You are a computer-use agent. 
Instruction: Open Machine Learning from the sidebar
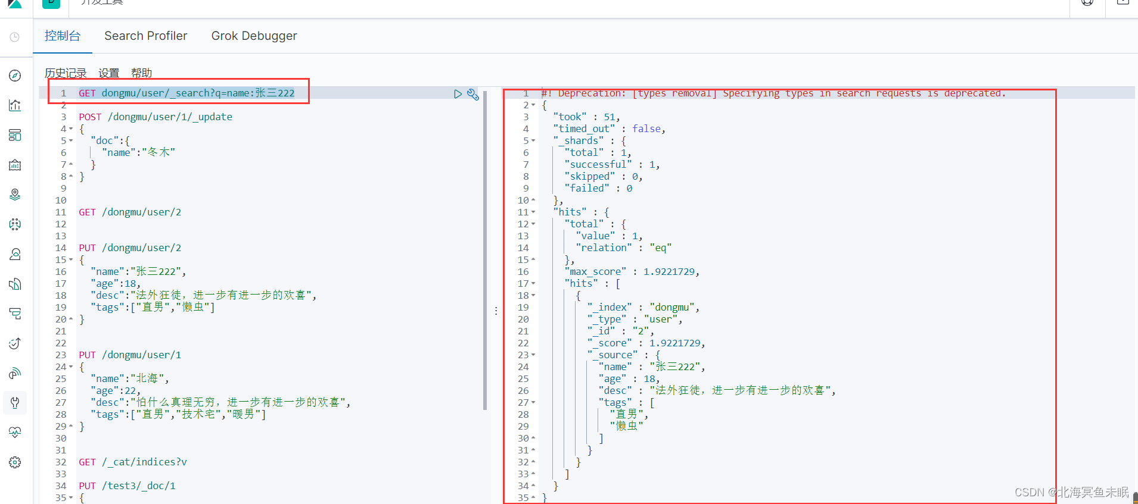[x=15, y=224]
